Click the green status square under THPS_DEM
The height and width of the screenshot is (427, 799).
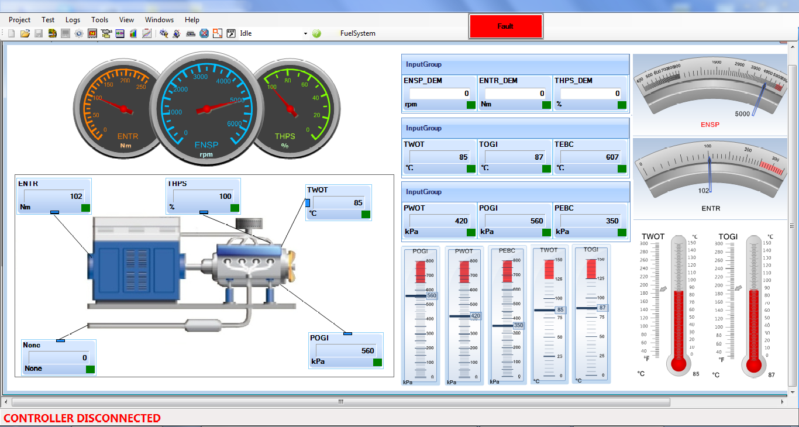(622, 105)
